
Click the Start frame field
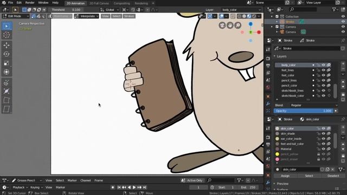tap(226, 187)
